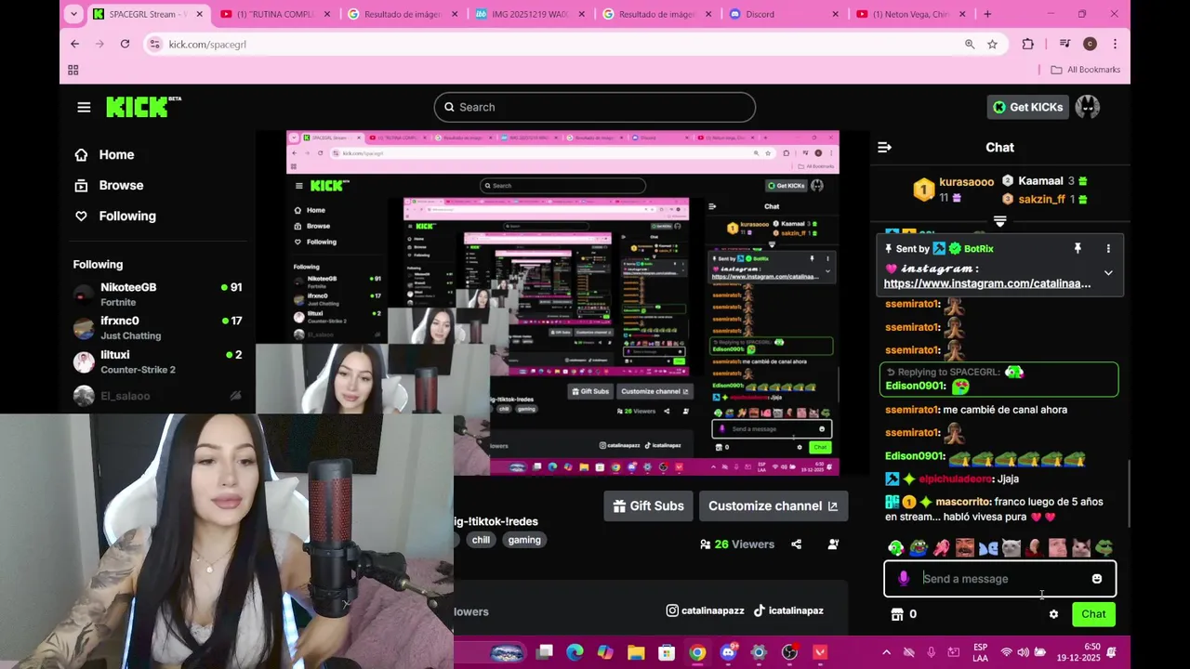This screenshot has height=669, width=1190.
Task: Insert the first green quick emote
Action: pos(895,548)
